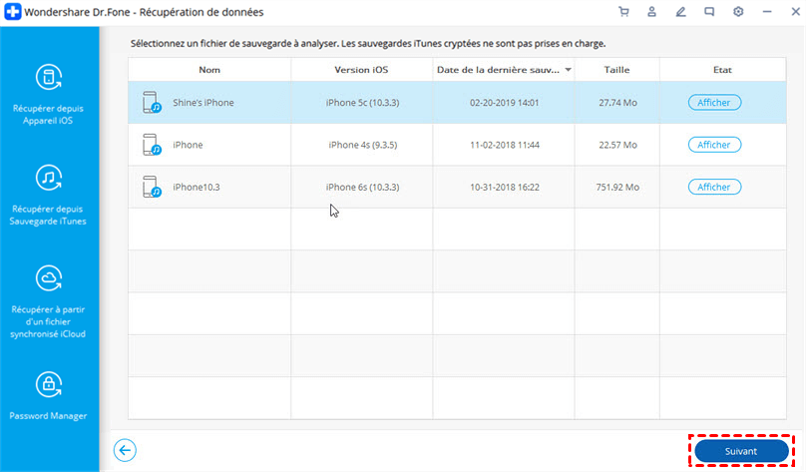This screenshot has width=806, height=472.
Task: Click device icon for Shine's iPhone
Action: click(152, 103)
